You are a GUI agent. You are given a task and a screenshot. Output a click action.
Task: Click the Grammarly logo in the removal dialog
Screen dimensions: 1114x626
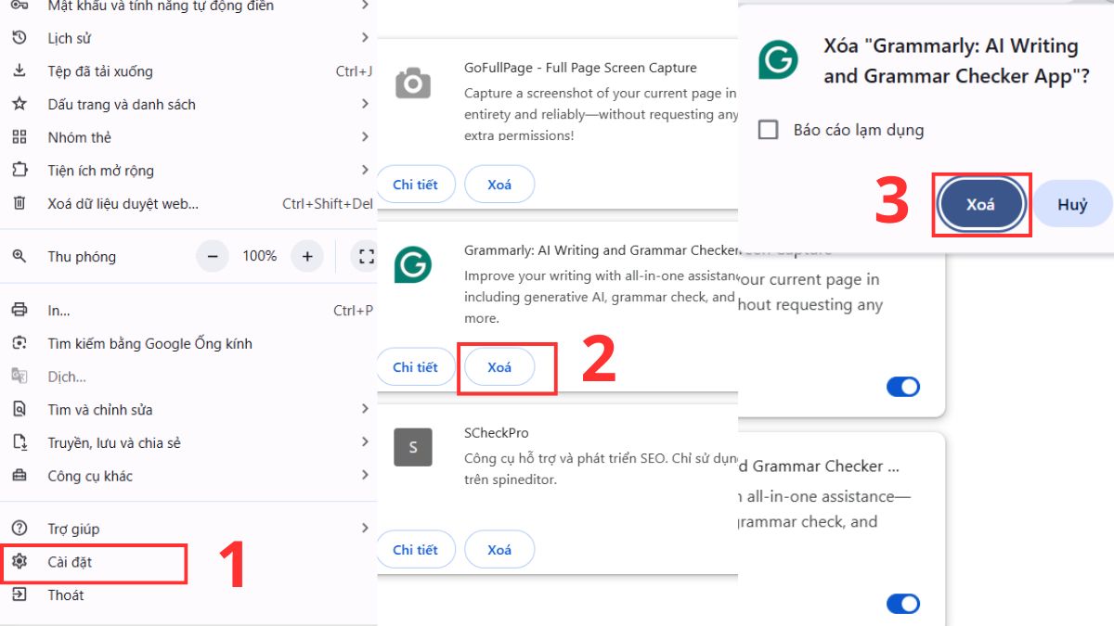click(x=778, y=59)
